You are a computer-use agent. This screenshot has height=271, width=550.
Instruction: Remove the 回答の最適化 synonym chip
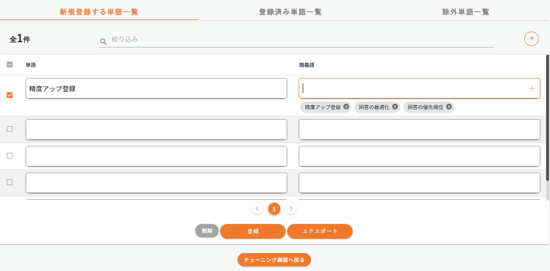pos(395,107)
